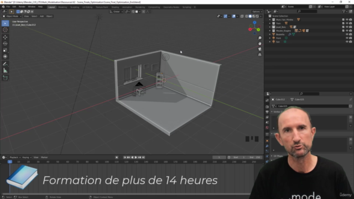Viewport: 354px width, 199px height.
Task: Open the viewport Select menu
Action: (x=34, y=16)
